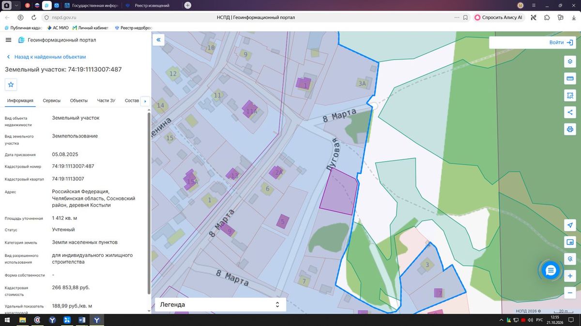
Task: Open the address bar three-dots menu
Action: coord(457,17)
